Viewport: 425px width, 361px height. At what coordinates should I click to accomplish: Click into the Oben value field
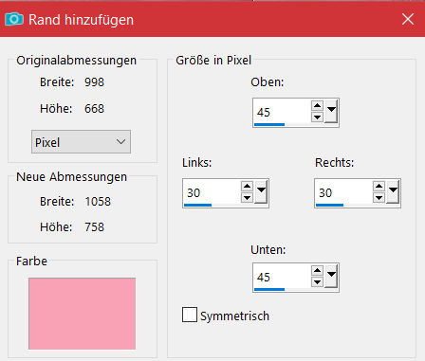[x=282, y=112]
